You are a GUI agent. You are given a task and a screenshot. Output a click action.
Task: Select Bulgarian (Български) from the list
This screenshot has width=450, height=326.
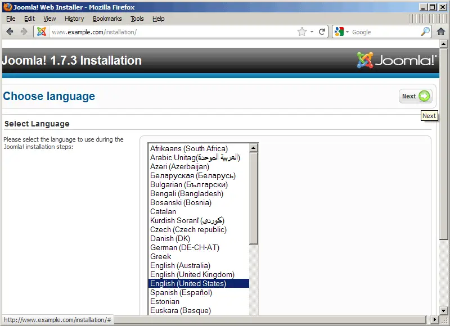pos(199,185)
